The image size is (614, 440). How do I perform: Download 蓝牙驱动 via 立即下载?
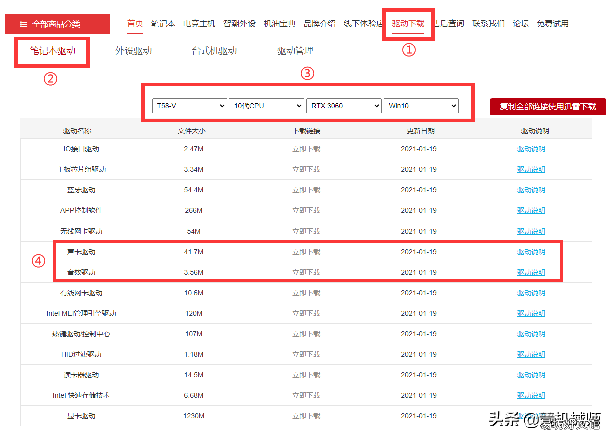coord(306,190)
